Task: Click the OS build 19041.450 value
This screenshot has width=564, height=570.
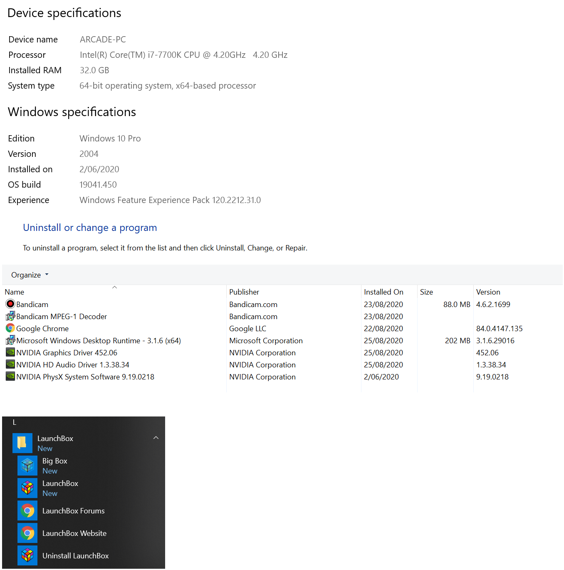Action: pos(98,185)
